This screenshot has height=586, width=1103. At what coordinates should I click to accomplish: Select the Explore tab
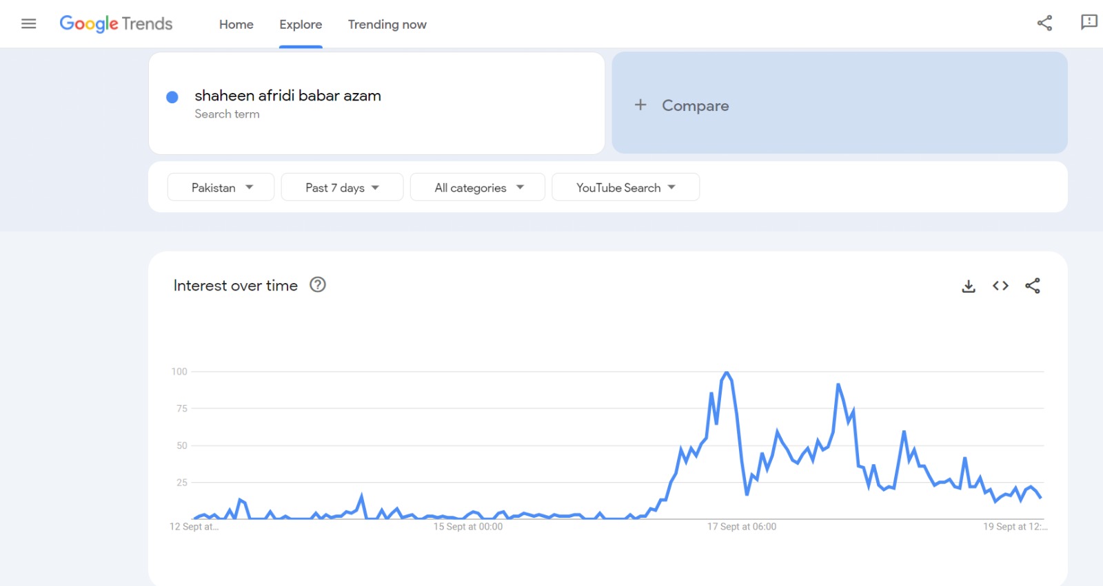point(301,25)
